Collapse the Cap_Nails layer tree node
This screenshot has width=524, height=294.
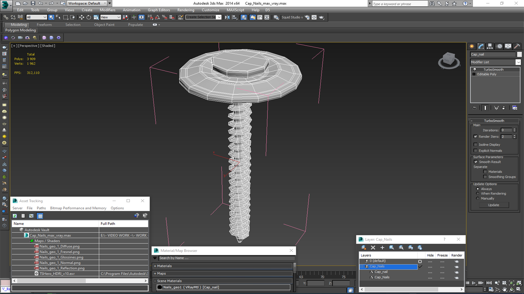pyautogui.click(x=362, y=267)
